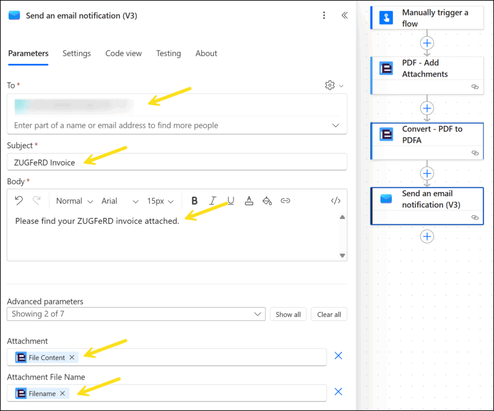This screenshot has height=411, width=494.
Task: Expand the Normal paragraph style dropdown
Action: (x=74, y=201)
